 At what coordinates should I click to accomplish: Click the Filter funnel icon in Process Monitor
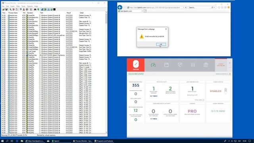(x=21, y=10)
